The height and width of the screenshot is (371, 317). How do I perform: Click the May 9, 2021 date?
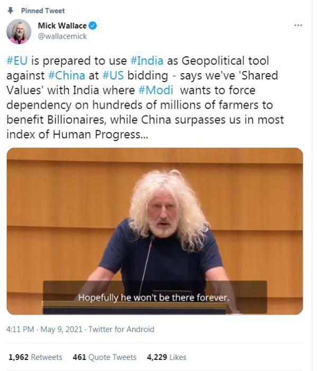coord(61,329)
